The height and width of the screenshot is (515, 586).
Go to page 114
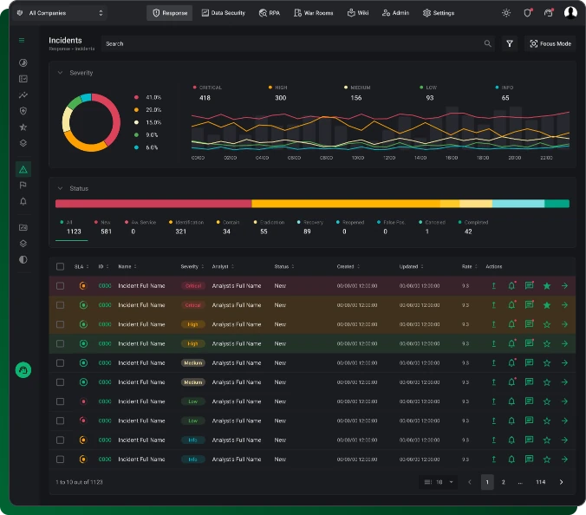coord(540,482)
